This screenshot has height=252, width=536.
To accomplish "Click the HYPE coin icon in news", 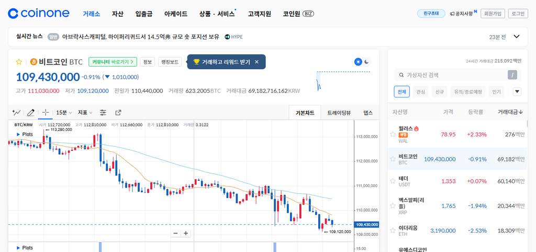I will (x=227, y=37).
